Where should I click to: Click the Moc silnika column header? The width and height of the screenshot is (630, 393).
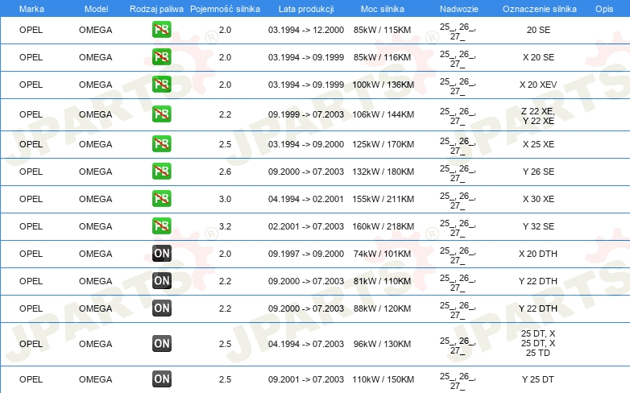click(x=383, y=9)
